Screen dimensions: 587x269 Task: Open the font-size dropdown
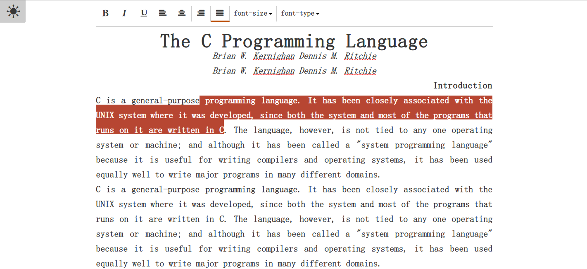tap(253, 13)
